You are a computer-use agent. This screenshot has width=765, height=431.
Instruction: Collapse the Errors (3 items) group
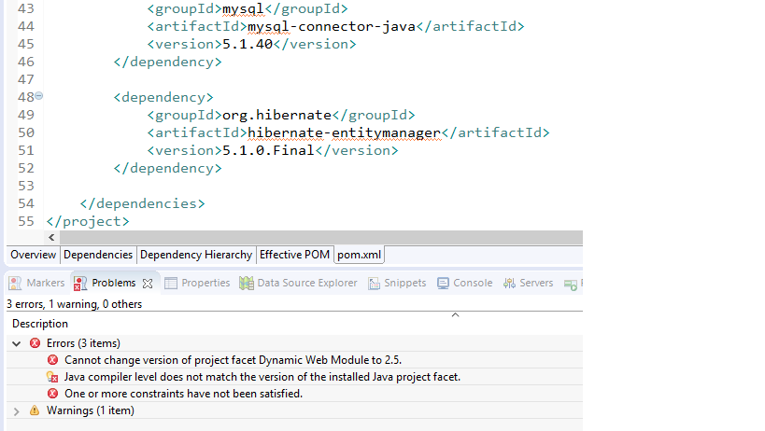point(17,344)
